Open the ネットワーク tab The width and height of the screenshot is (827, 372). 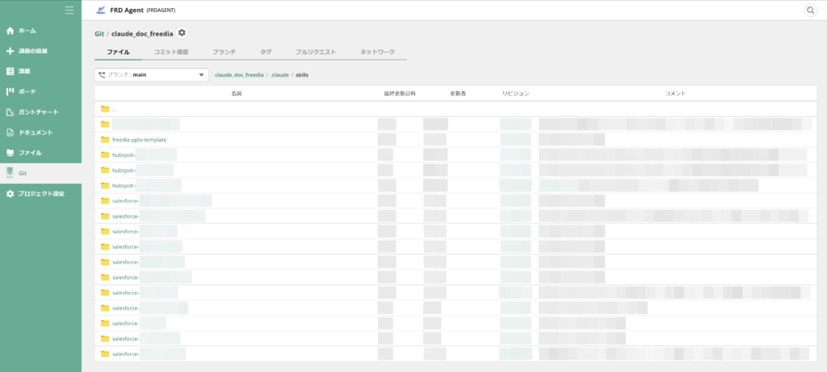click(x=377, y=52)
